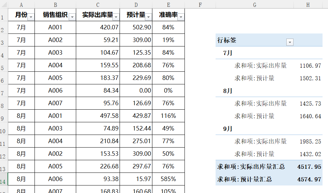This screenshot has width=328, height=193.
Task: Select row 14 header
Action: click(3, 181)
